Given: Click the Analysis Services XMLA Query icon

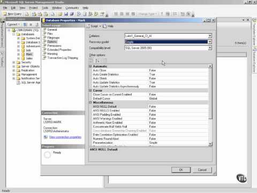Looking at the screenshot, I should pyautogui.click(x=46, y=14).
